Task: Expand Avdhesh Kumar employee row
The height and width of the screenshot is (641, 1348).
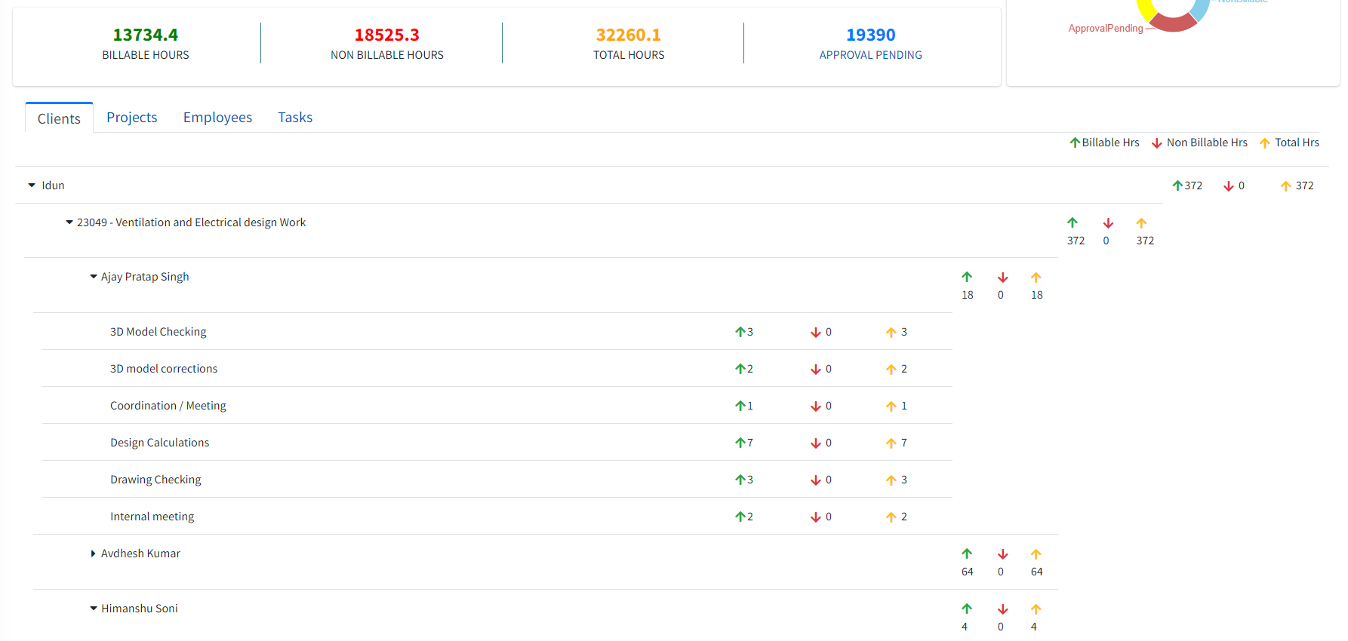Action: point(93,554)
